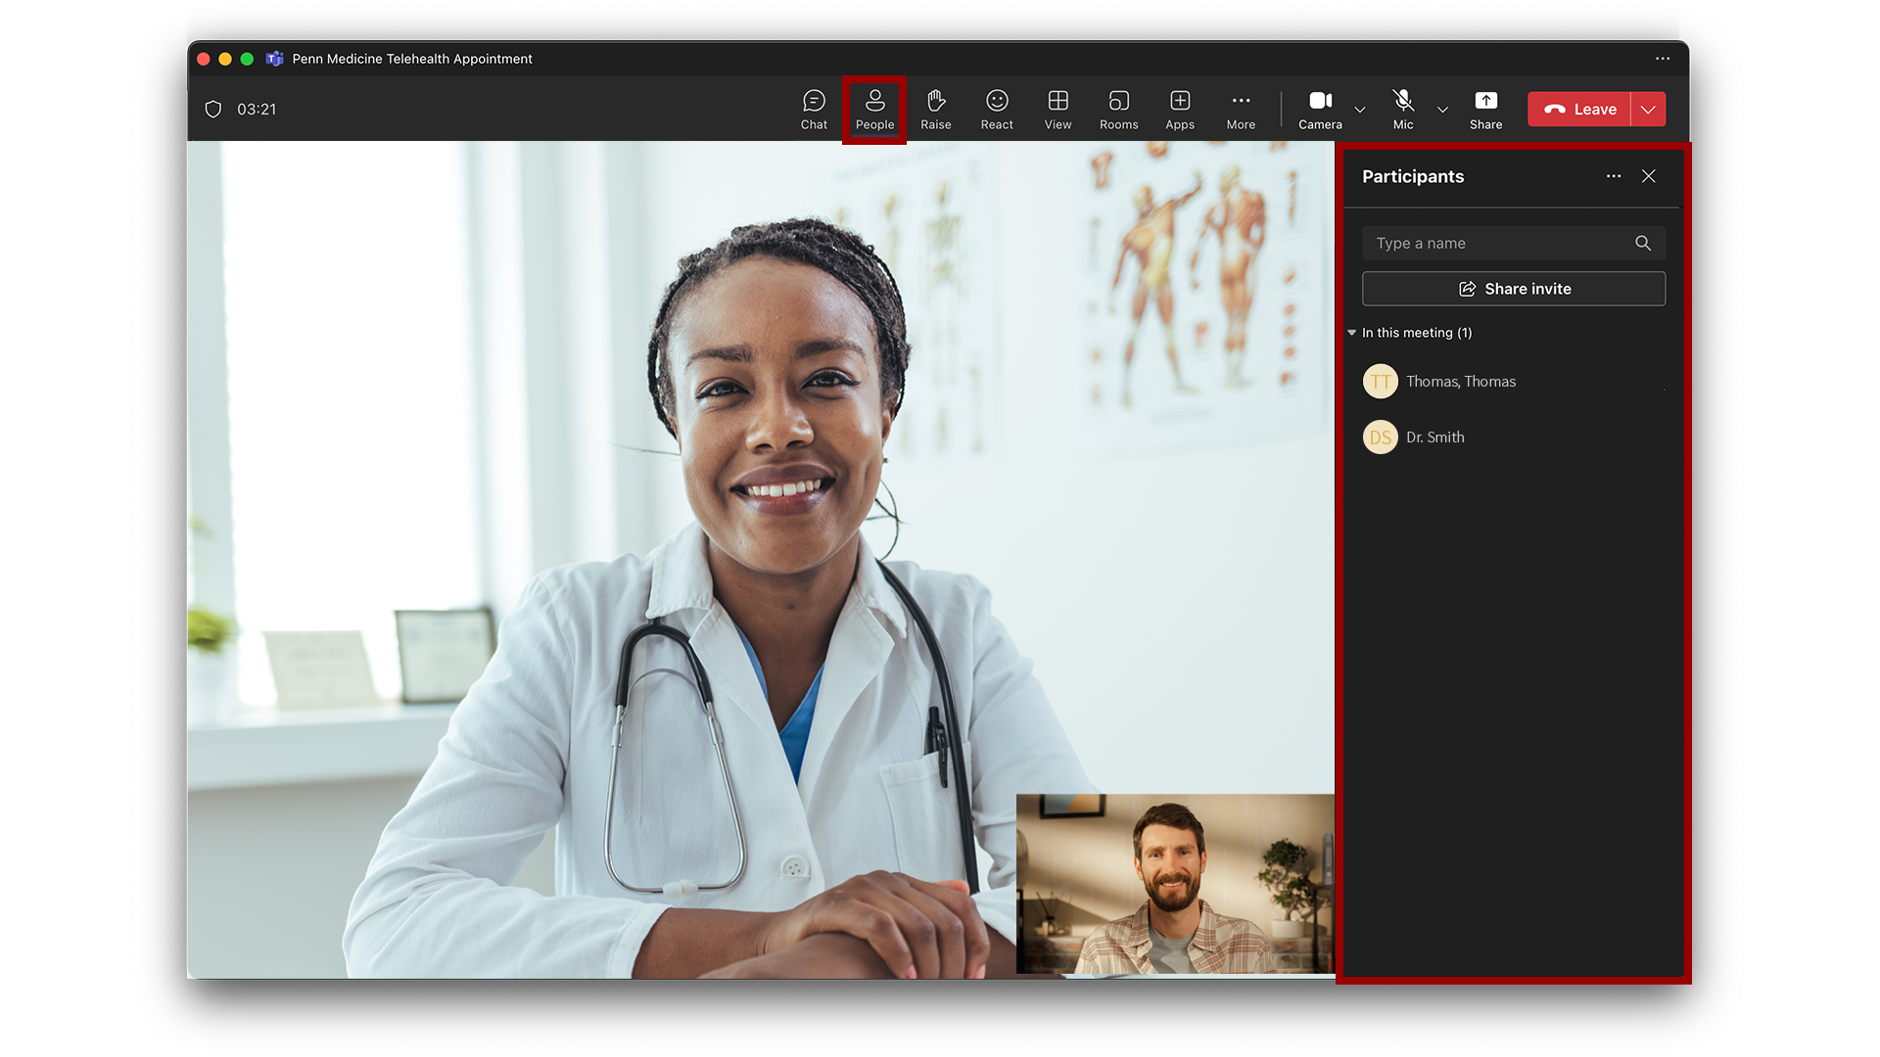Click the Share invite button
Screen dimensions: 1880x1057
1514,289
